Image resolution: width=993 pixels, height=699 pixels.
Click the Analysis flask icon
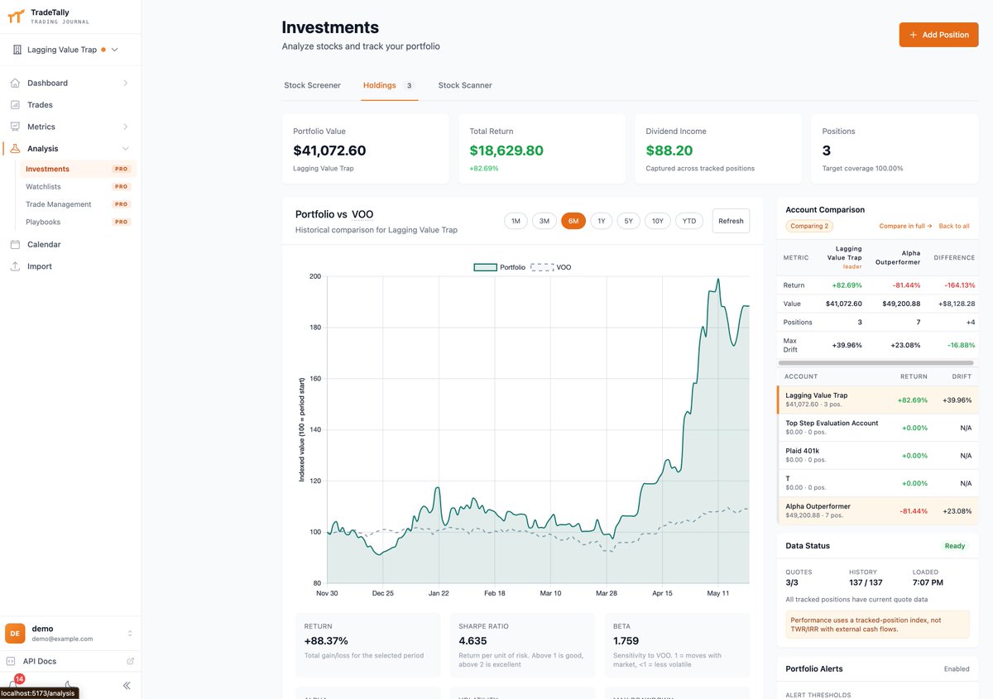click(x=15, y=149)
